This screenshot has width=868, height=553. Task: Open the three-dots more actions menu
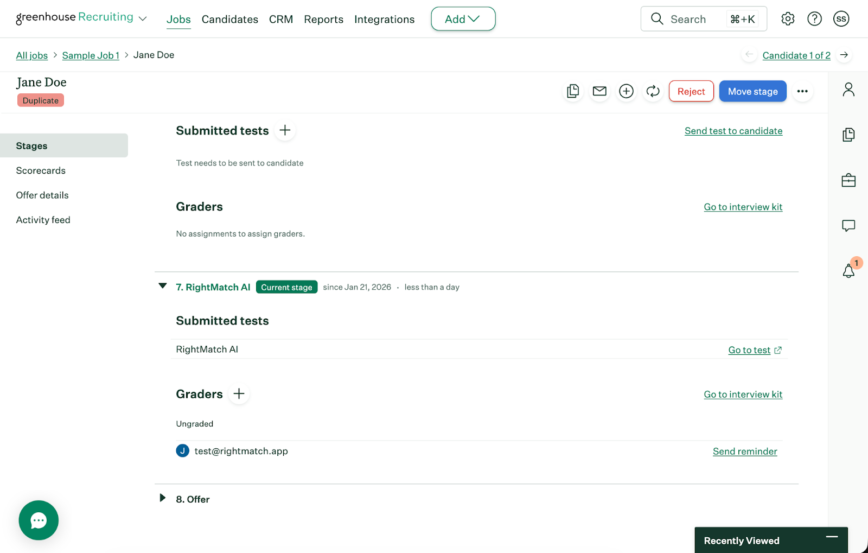802,91
